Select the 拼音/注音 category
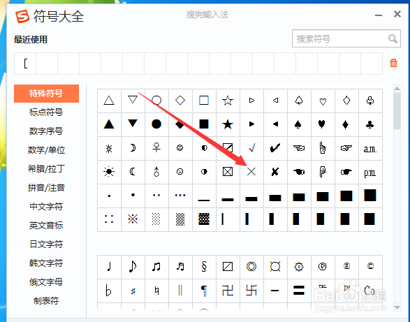Image resolution: width=410 pixels, height=322 pixels. pyautogui.click(x=46, y=188)
